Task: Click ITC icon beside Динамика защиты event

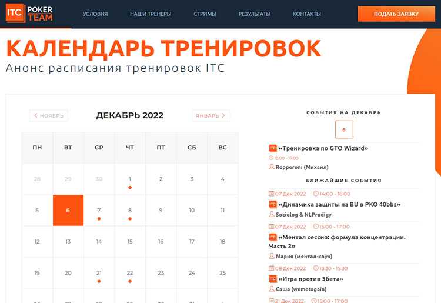Action: tap(273, 204)
